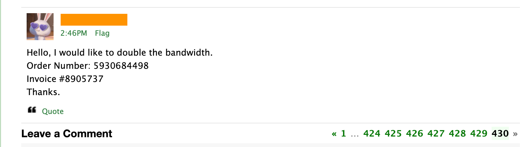529x147 pixels.
Task: Open comments page 428
Action: tap(458, 134)
